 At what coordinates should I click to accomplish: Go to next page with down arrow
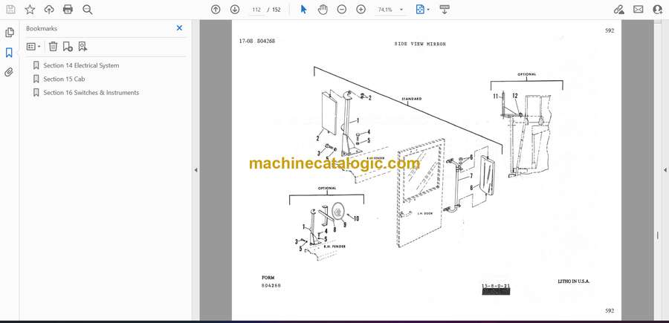(235, 10)
